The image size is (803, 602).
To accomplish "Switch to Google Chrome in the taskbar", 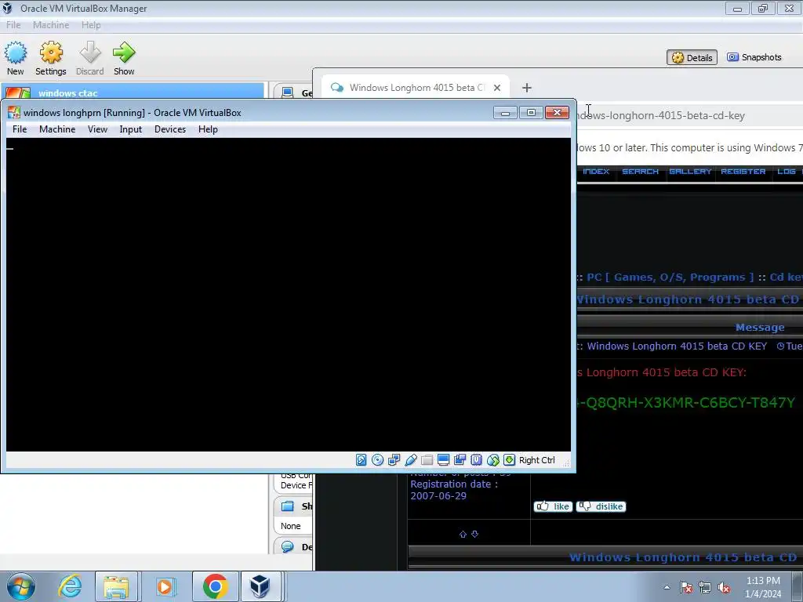I will (215, 586).
